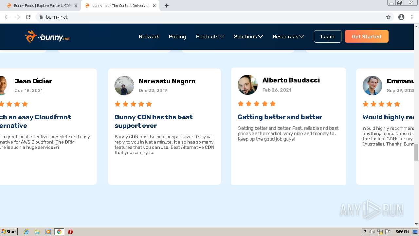Open a new browser tab
The height and width of the screenshot is (236, 419).
tap(167, 6)
